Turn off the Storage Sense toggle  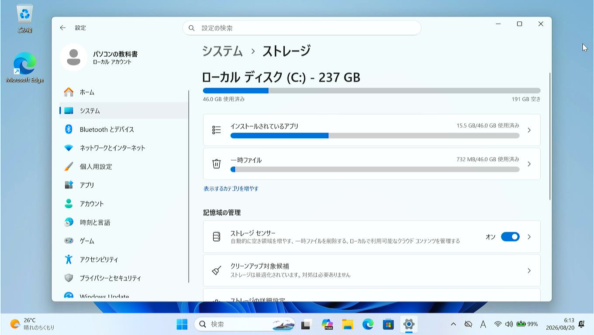(x=510, y=237)
